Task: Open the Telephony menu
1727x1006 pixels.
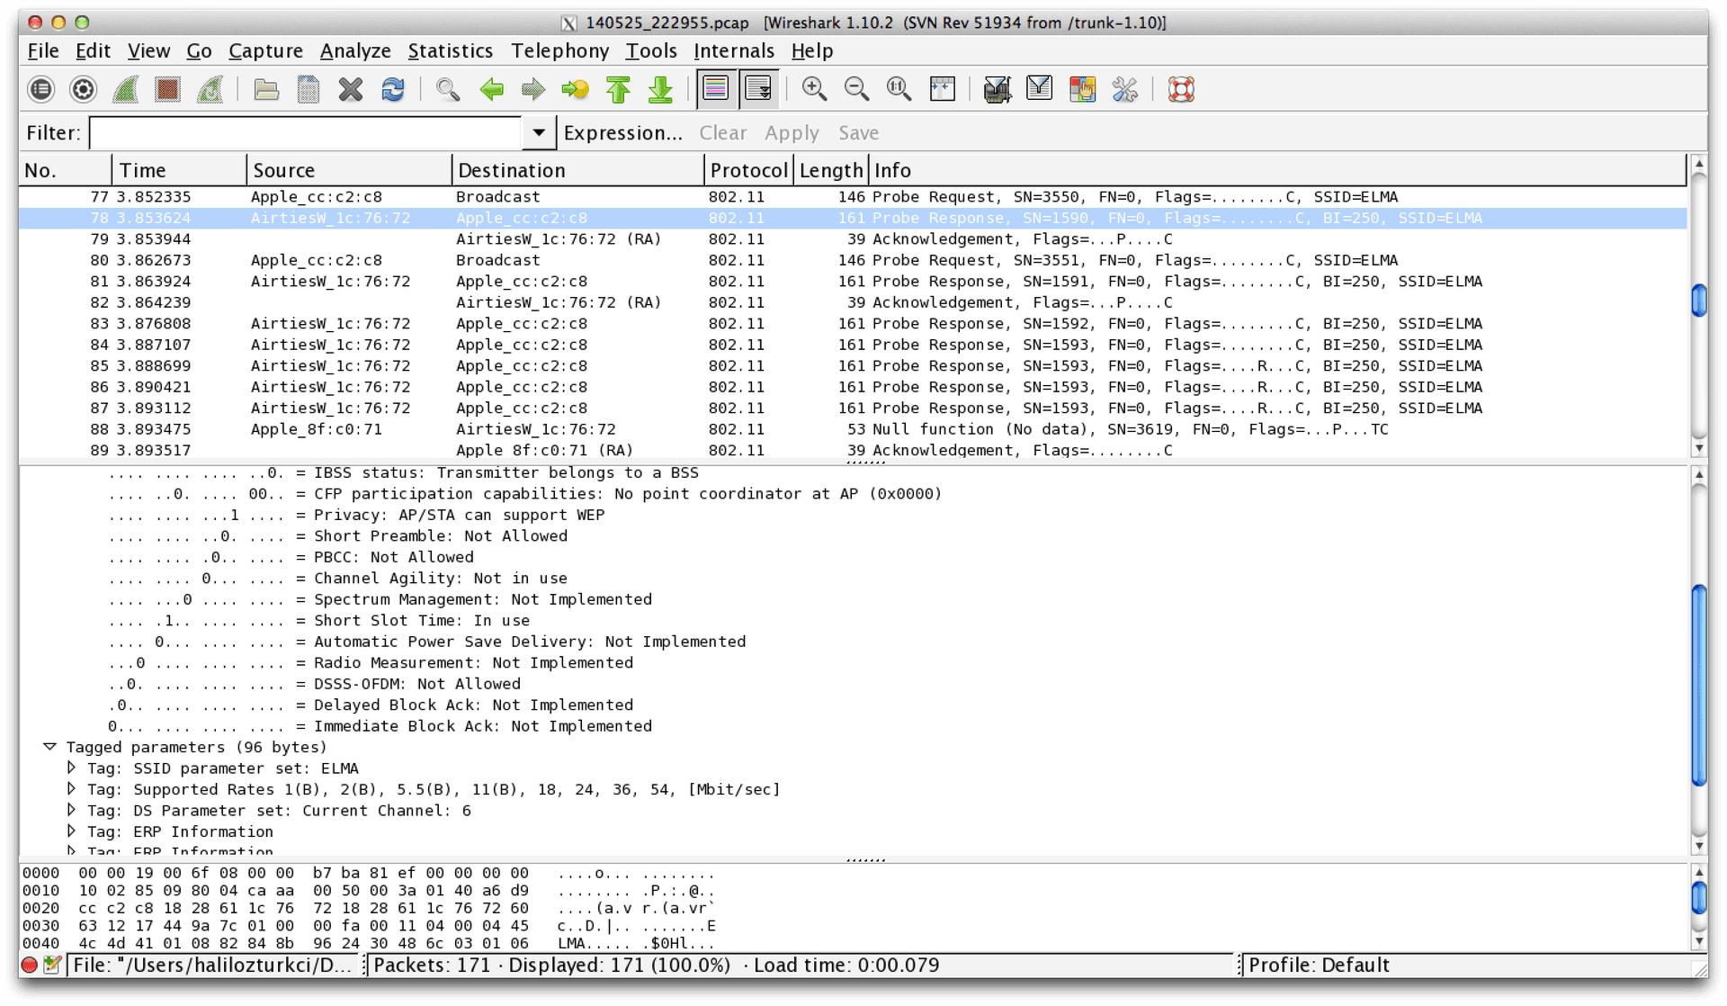Action: [x=559, y=51]
